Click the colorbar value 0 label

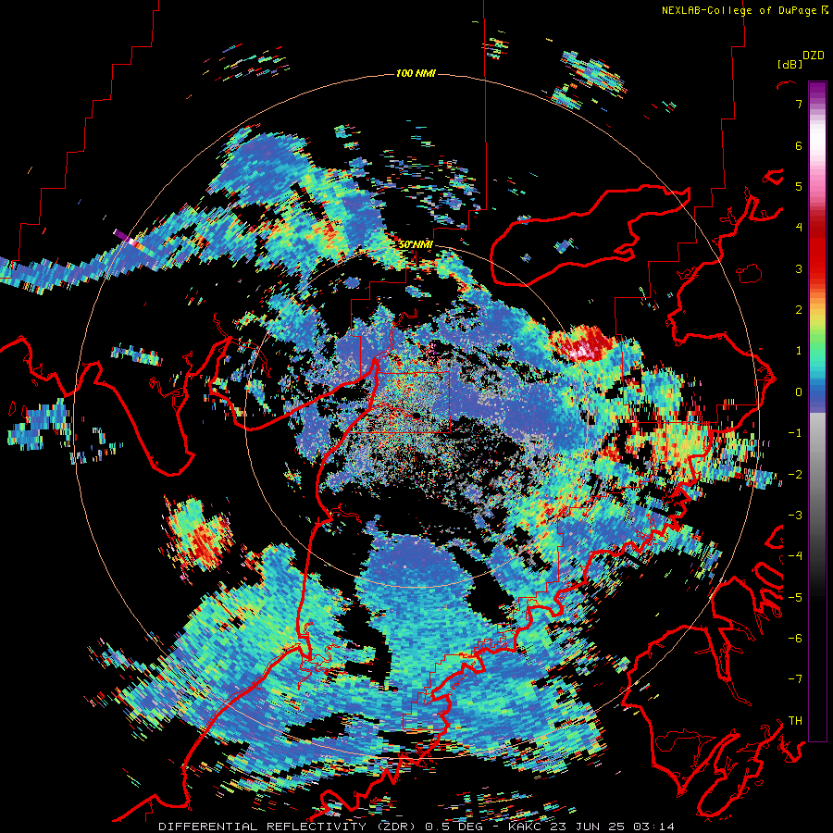pos(799,392)
